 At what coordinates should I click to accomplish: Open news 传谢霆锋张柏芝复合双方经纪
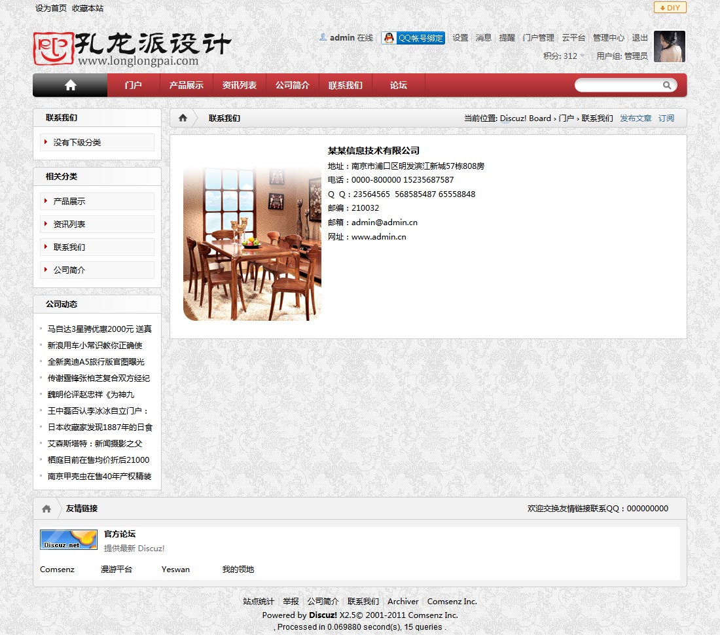click(99, 378)
